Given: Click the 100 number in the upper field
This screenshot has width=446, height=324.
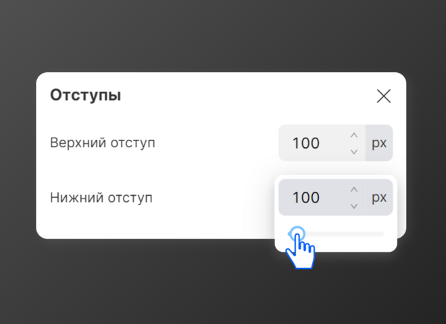Looking at the screenshot, I should pyautogui.click(x=306, y=143).
